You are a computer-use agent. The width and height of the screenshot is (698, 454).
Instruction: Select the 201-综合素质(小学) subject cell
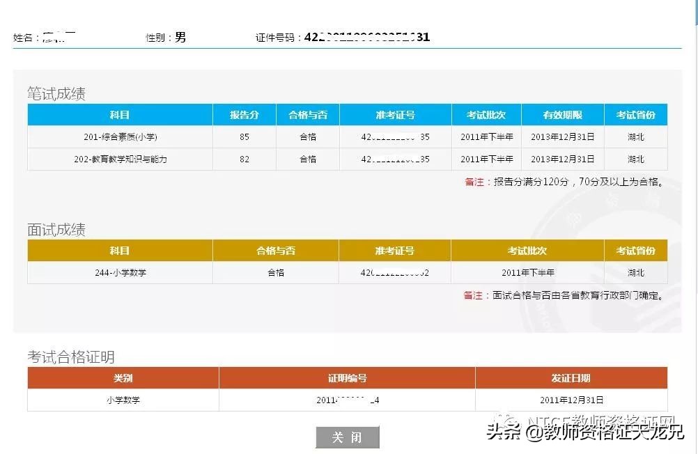click(x=120, y=137)
